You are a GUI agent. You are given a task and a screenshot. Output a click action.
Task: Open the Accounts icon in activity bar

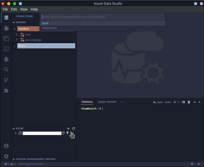click(6, 146)
